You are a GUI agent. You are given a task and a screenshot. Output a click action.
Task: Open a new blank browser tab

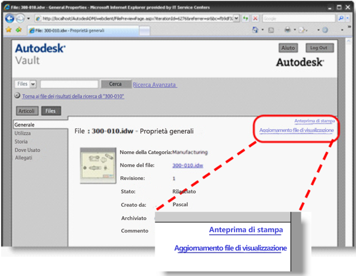tap(145, 31)
